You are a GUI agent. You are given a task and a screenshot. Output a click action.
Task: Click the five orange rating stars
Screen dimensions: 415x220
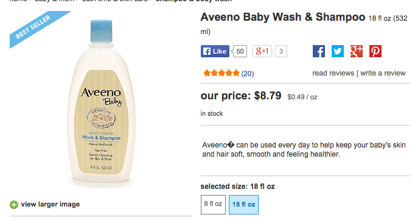221,73
